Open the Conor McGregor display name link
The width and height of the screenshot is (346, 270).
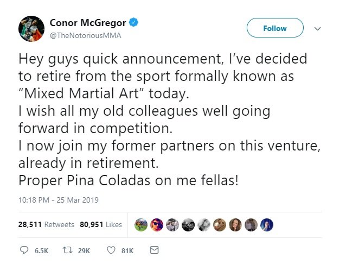88,23
